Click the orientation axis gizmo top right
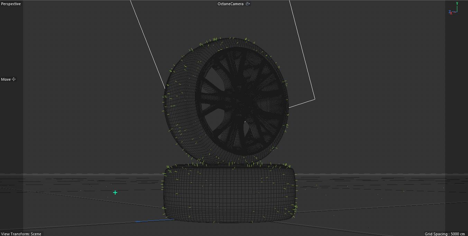This screenshot has width=468, height=236. point(454,10)
